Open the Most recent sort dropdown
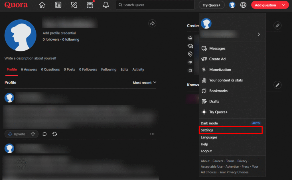This screenshot has width=292, height=180. click(x=144, y=83)
